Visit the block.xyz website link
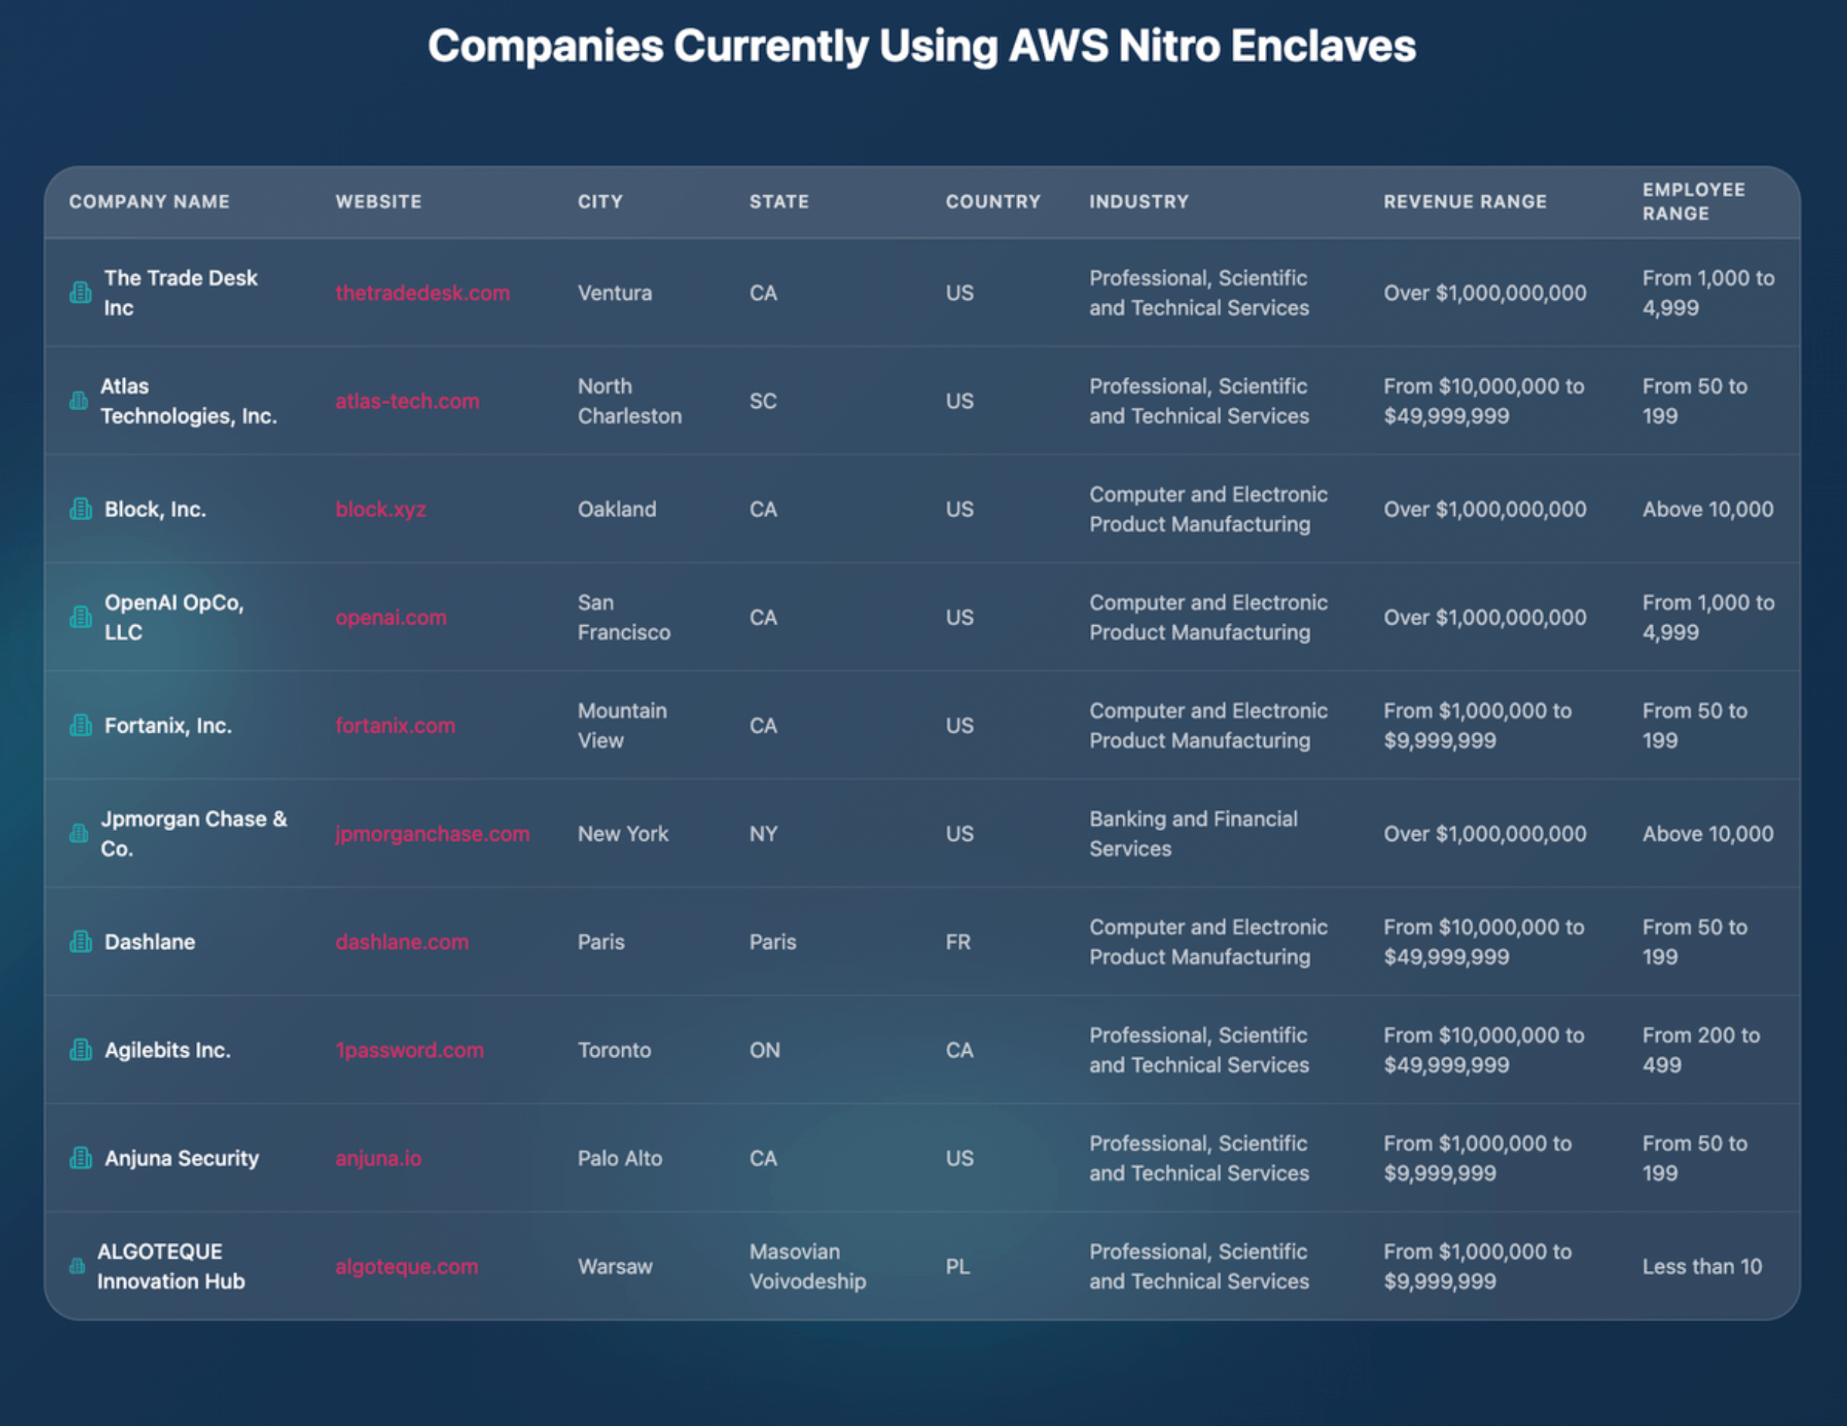This screenshot has height=1426, width=1847. [x=381, y=509]
